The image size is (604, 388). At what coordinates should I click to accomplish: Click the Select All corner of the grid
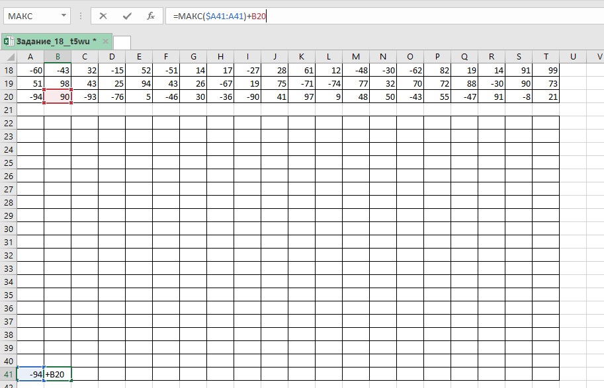(x=8, y=57)
